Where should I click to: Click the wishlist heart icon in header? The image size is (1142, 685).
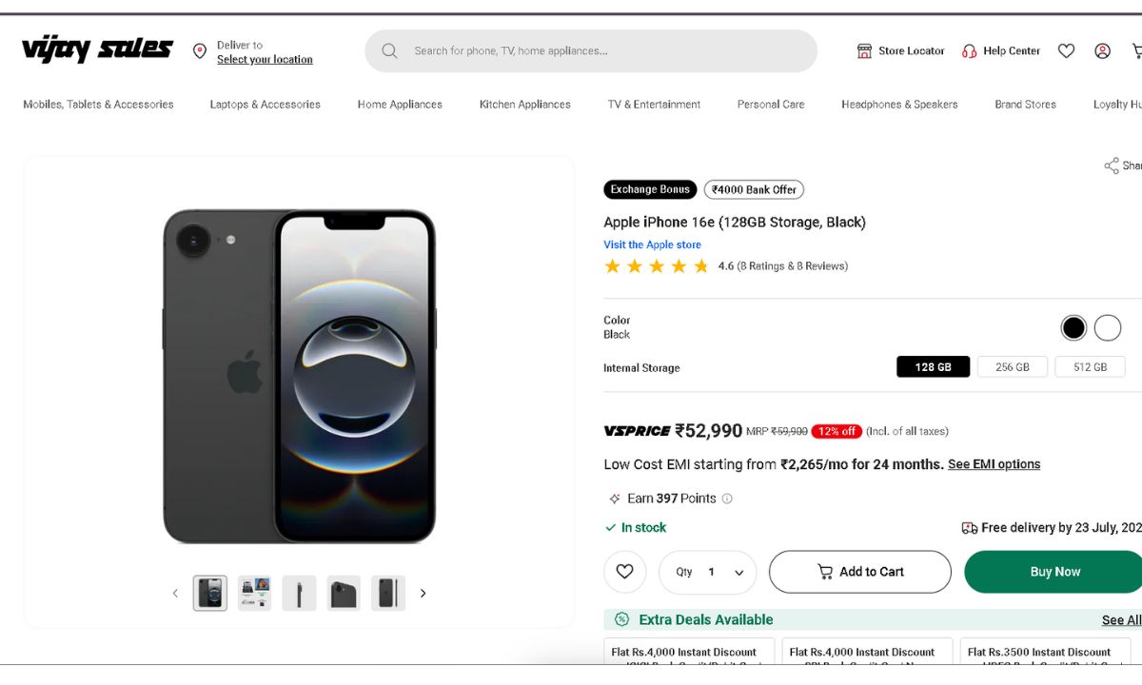1066,51
